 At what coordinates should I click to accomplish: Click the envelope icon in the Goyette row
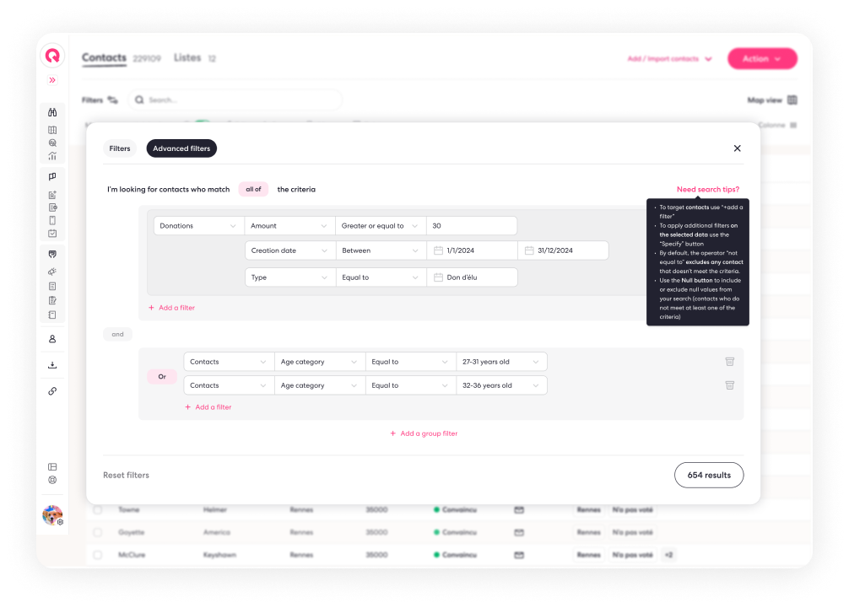519,532
